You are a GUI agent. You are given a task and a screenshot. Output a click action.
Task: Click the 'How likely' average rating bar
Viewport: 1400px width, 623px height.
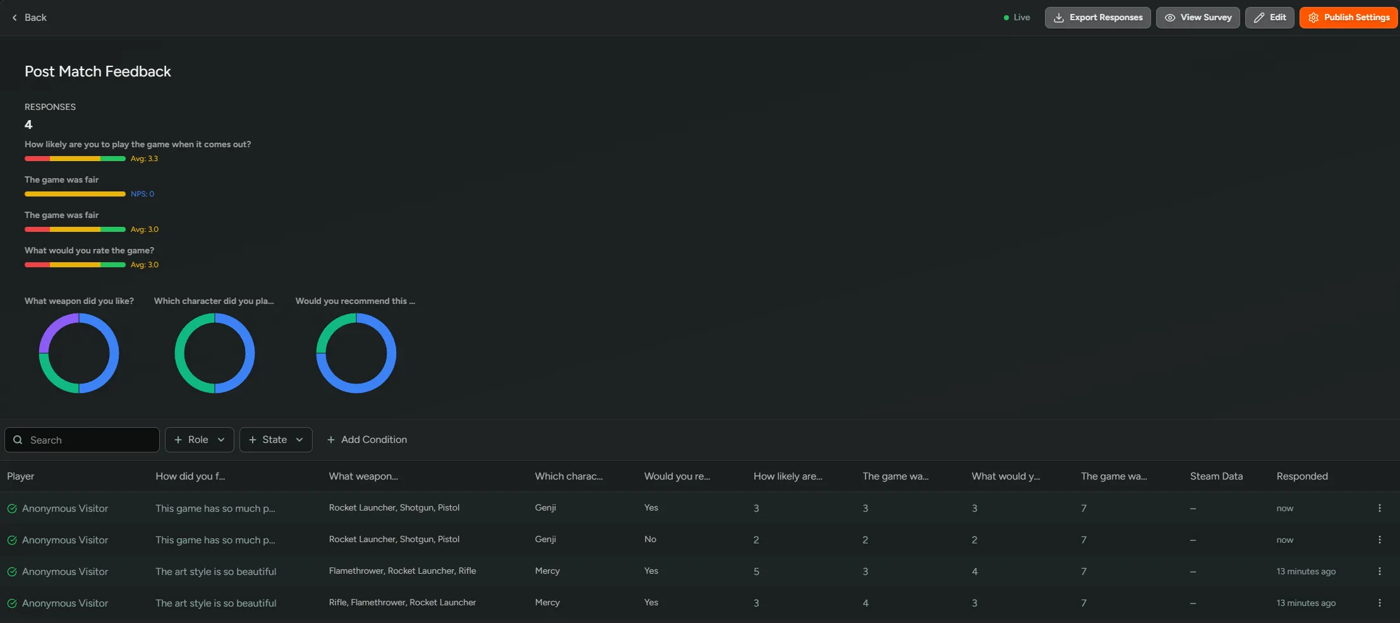click(x=75, y=159)
